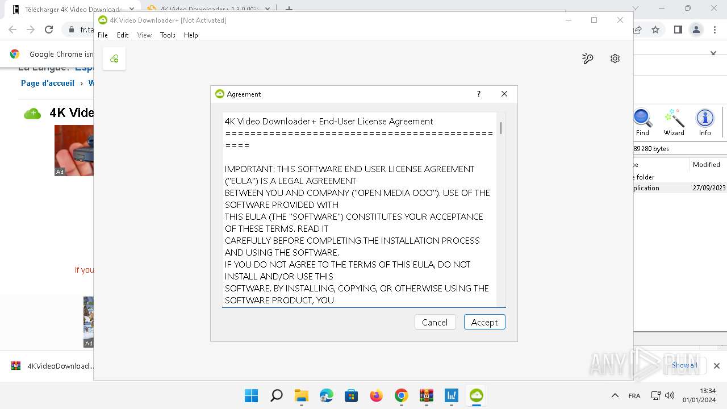The width and height of the screenshot is (727, 409).
Task: Cancel the Agreement dialog
Action: (434, 322)
